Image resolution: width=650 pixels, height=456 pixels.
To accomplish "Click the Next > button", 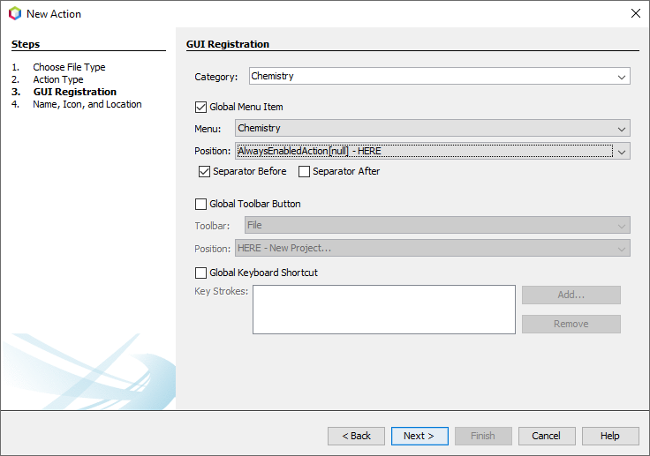I will pos(419,436).
